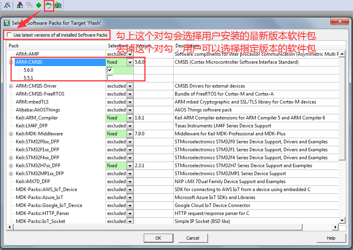Open selection dropdown for Keil::STM32H7xx_DFP
This screenshot has width=353, height=250.
click(x=130, y=166)
